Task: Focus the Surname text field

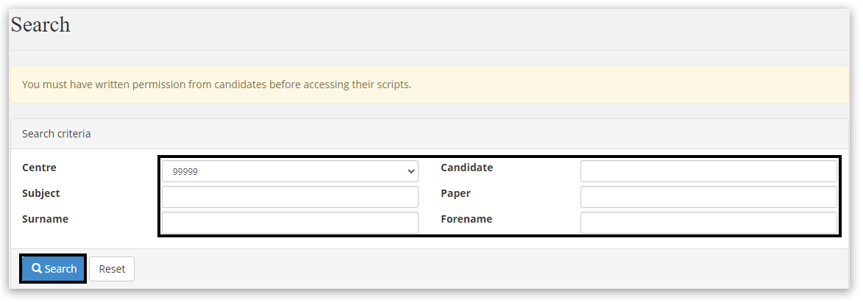Action: (x=290, y=223)
